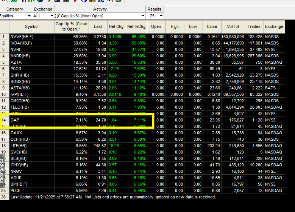
Task: Select the SLS(HB) symbol cell
Action: coord(32,158)
